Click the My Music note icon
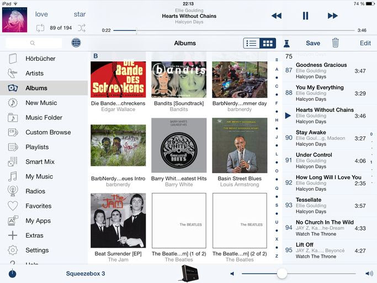Viewport: 377px width, 283px height. pos(13,176)
